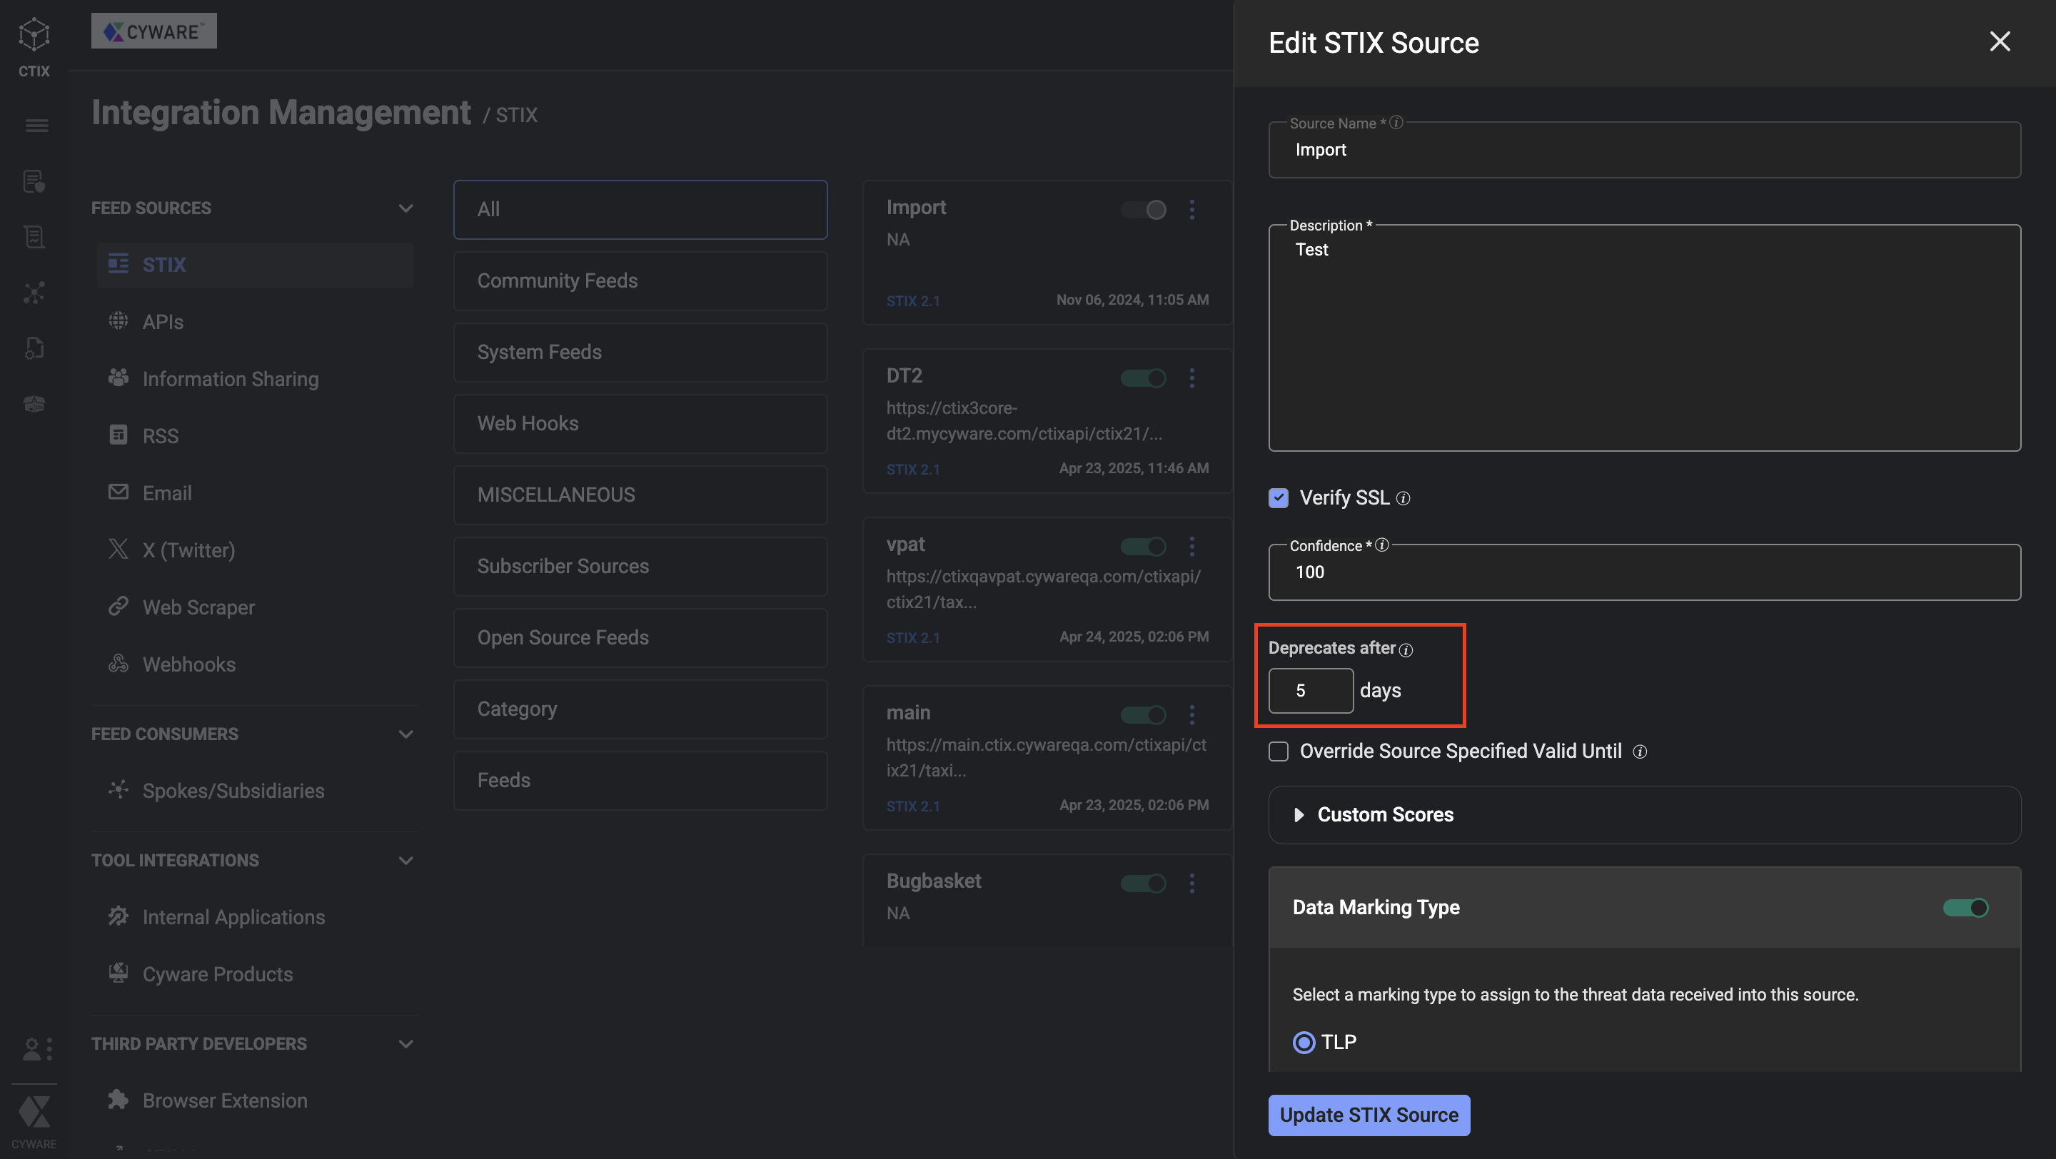Viewport: 2056px width, 1159px height.
Task: Click the Confidence field info icon
Action: (1382, 545)
